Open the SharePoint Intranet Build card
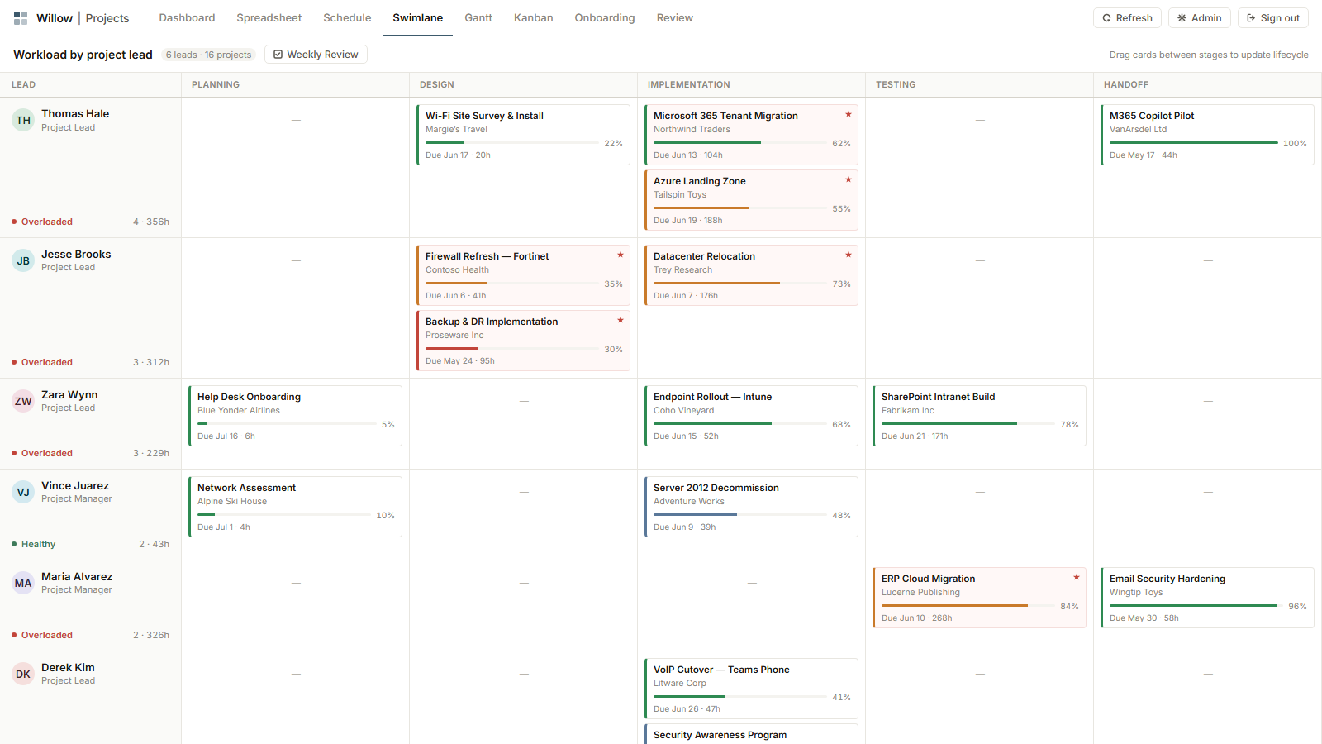 pos(979,416)
